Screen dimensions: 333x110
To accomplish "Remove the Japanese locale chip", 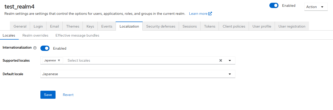I will pos(59,60).
